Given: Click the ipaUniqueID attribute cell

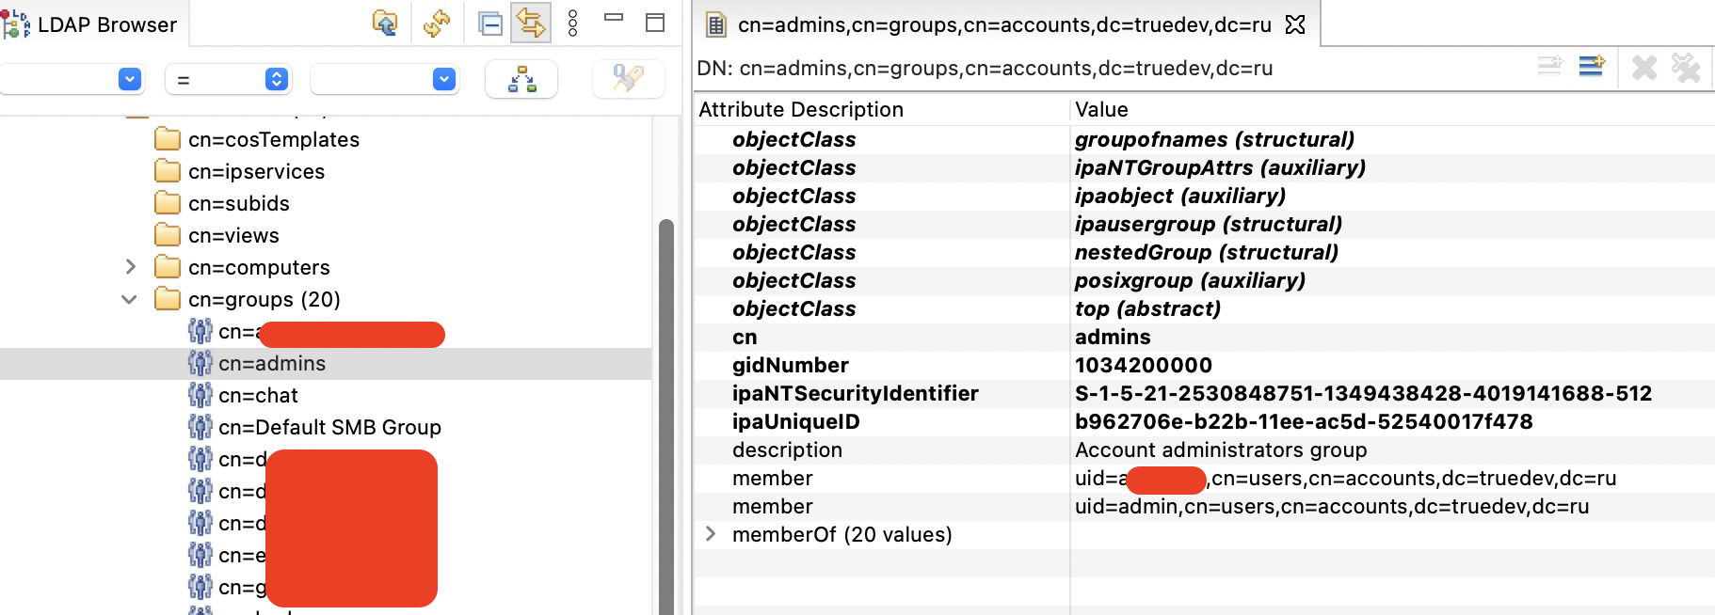Looking at the screenshot, I should 796,421.
